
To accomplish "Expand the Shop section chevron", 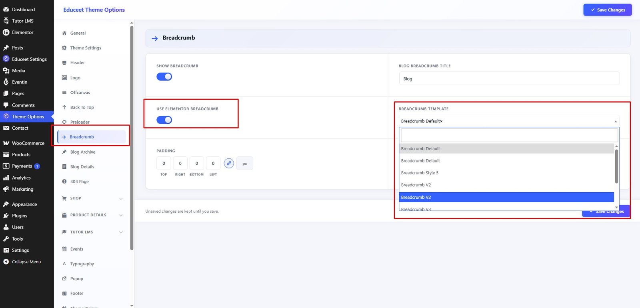I will [121, 198].
